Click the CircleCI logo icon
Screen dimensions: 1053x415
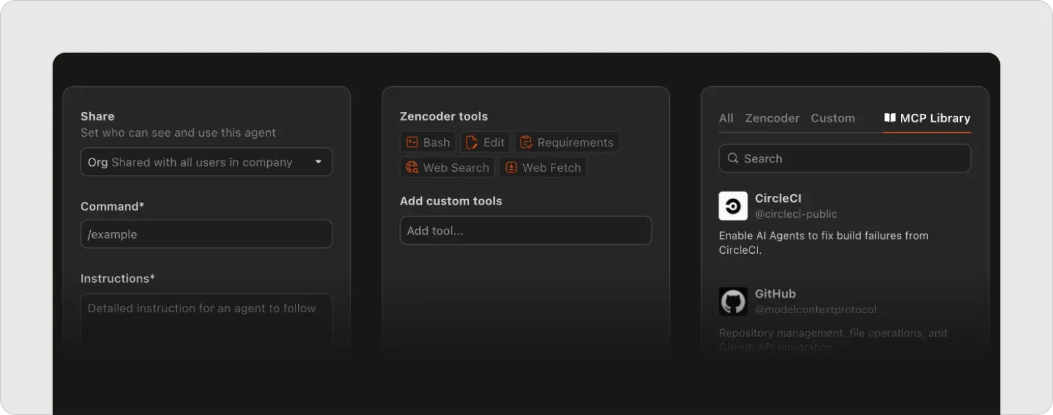(x=732, y=206)
